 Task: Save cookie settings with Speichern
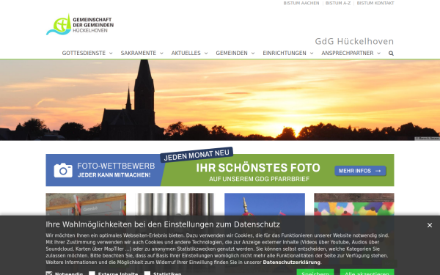point(315,272)
